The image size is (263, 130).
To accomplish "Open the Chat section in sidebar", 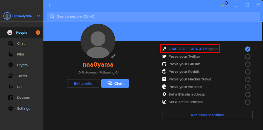I will click(x=22, y=43).
